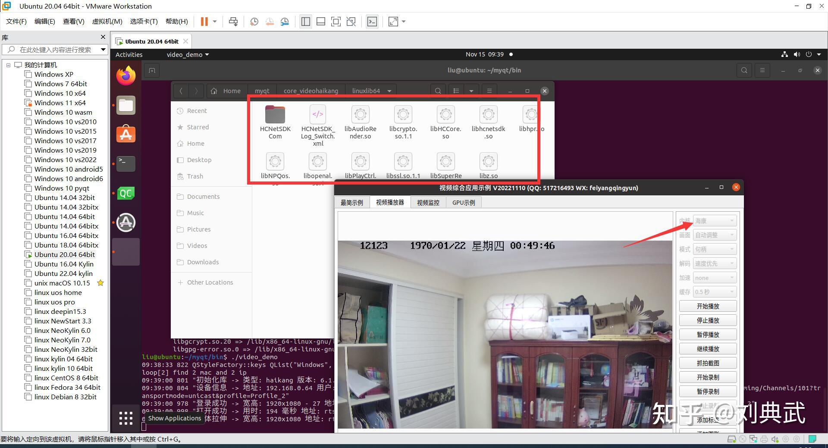Select the HCNetSDKCom folder
828x448 pixels.
(275, 122)
